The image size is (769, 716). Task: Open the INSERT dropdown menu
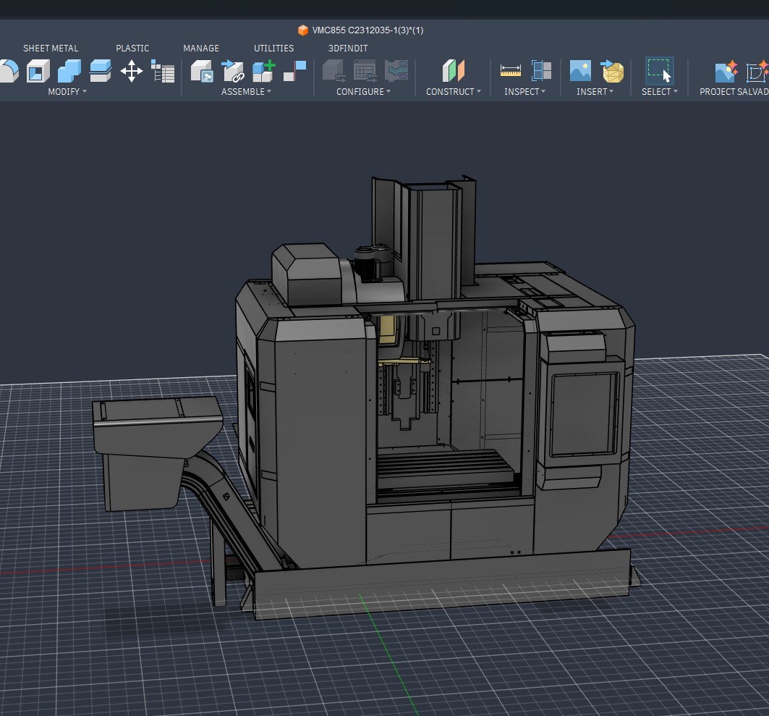595,92
